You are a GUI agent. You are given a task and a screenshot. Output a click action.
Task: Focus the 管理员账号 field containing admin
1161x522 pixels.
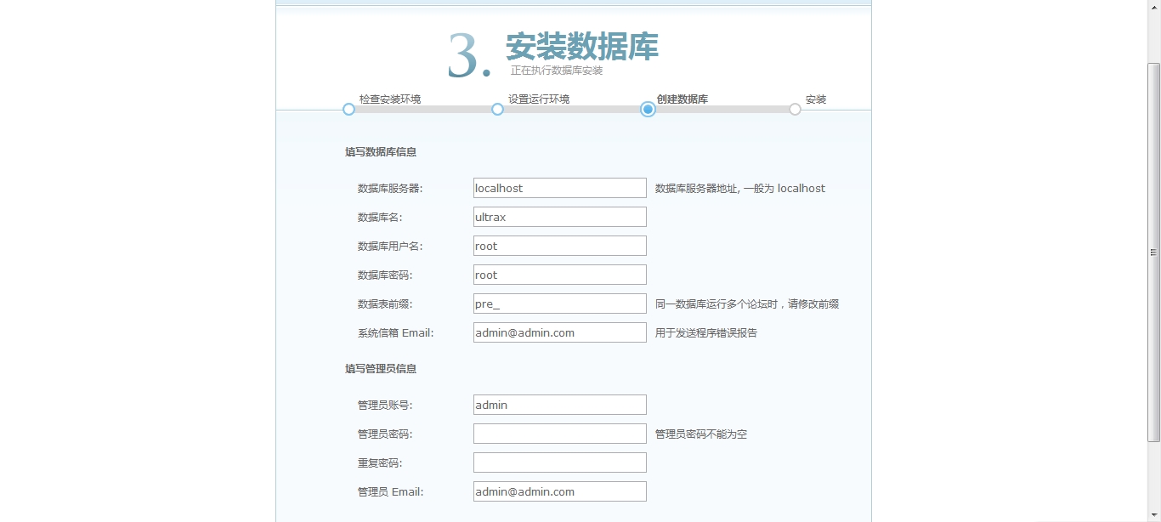pos(559,405)
